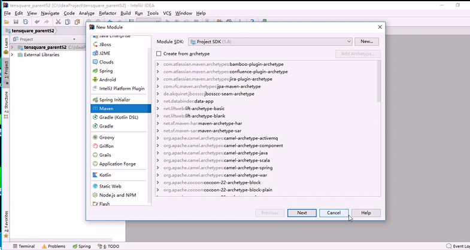The image size is (470, 250).
Task: Click the Cut scissors icon
Action: (x=58, y=22)
